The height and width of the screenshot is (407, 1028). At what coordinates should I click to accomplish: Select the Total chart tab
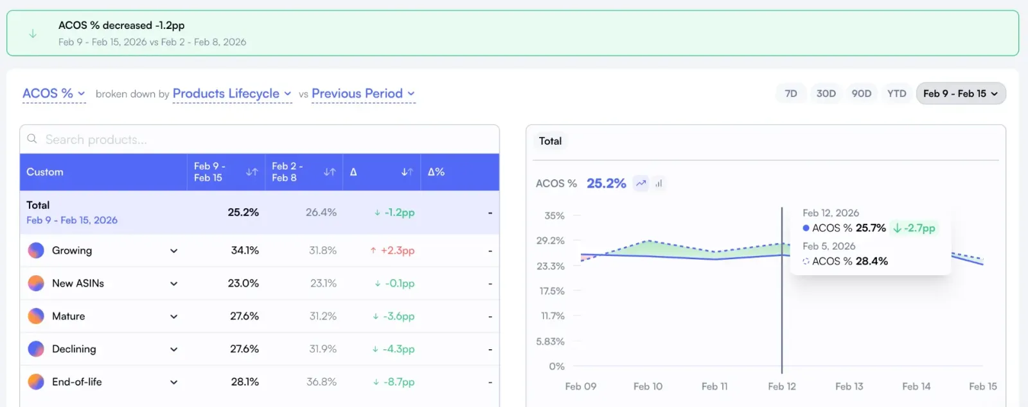[x=550, y=141]
